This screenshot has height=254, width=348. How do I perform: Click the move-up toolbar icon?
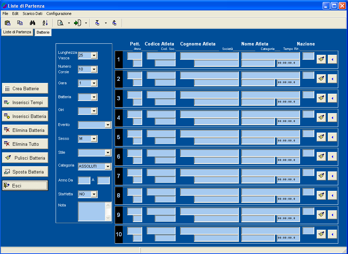114,23
